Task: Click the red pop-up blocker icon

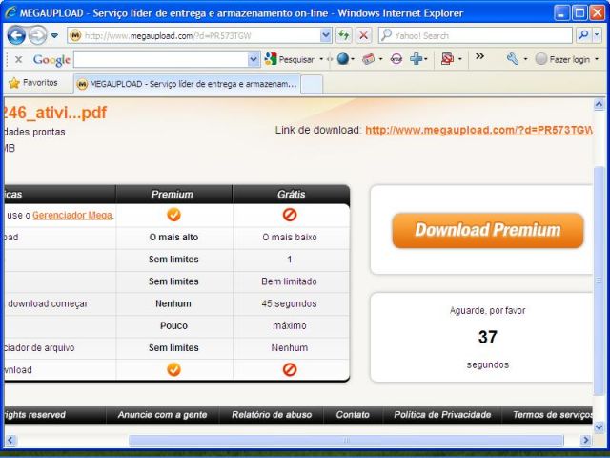Action: [447, 59]
